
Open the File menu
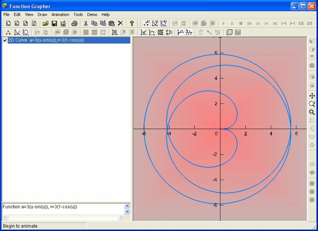[6, 15]
